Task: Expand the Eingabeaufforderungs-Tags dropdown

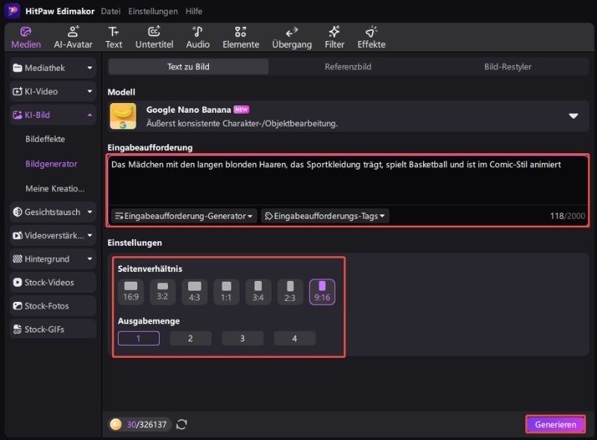Action: click(x=325, y=216)
